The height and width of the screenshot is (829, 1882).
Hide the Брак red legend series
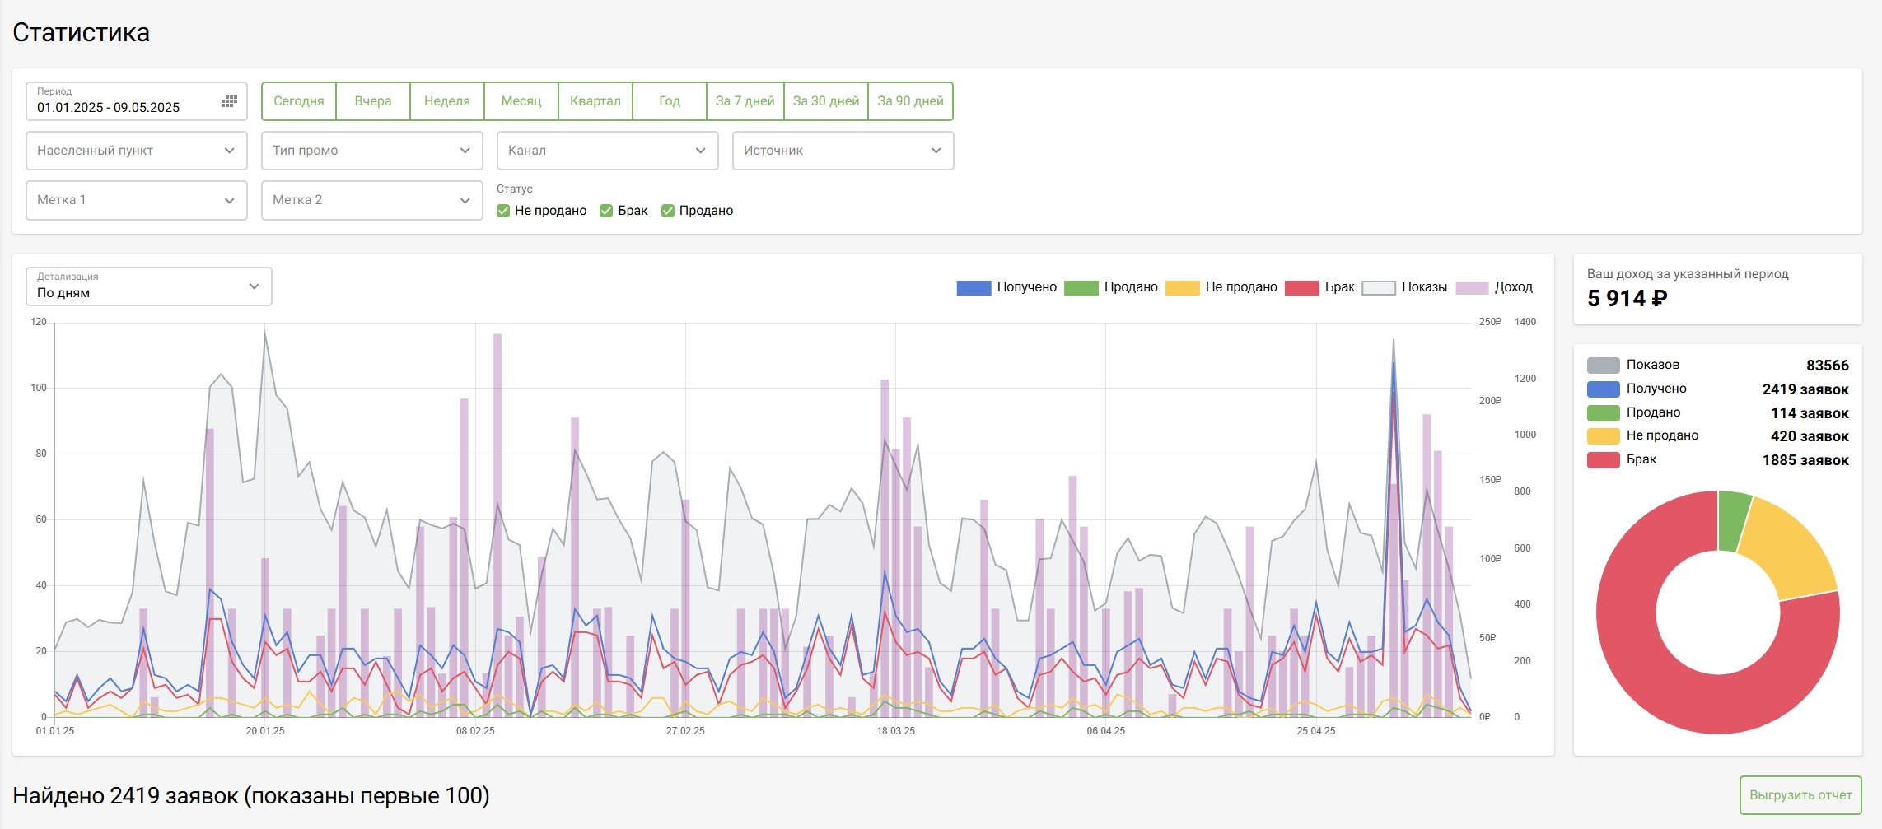click(x=1301, y=287)
